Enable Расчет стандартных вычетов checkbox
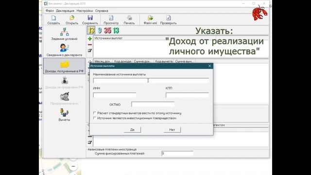 [x=95, y=113]
